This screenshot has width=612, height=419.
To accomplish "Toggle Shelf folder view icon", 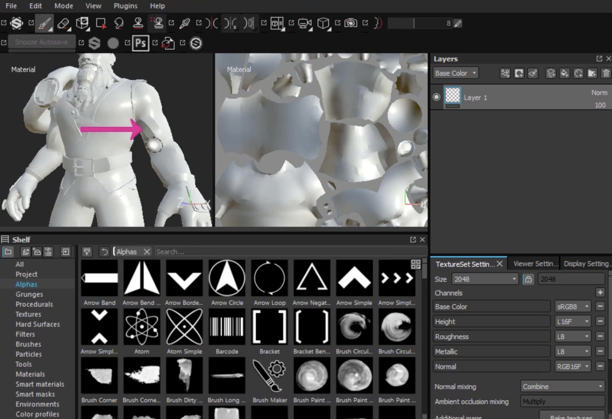I will (x=8, y=251).
